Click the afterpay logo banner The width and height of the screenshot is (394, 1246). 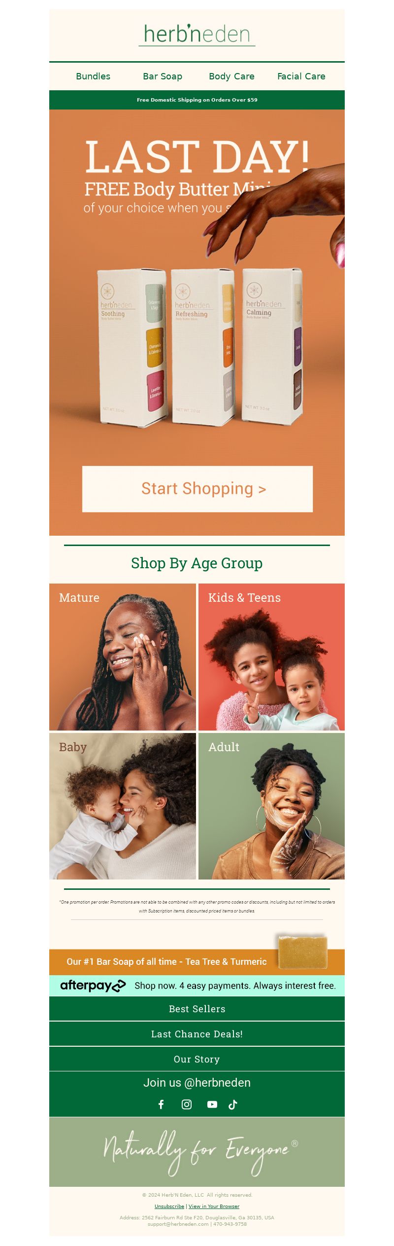click(x=197, y=986)
